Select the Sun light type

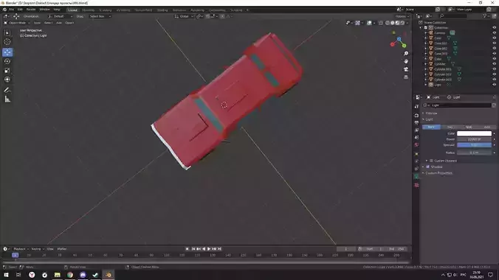(450, 127)
